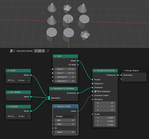Unlink Geometry Nodes with the X icon
The image size is (149, 139).
[x=43, y=51]
